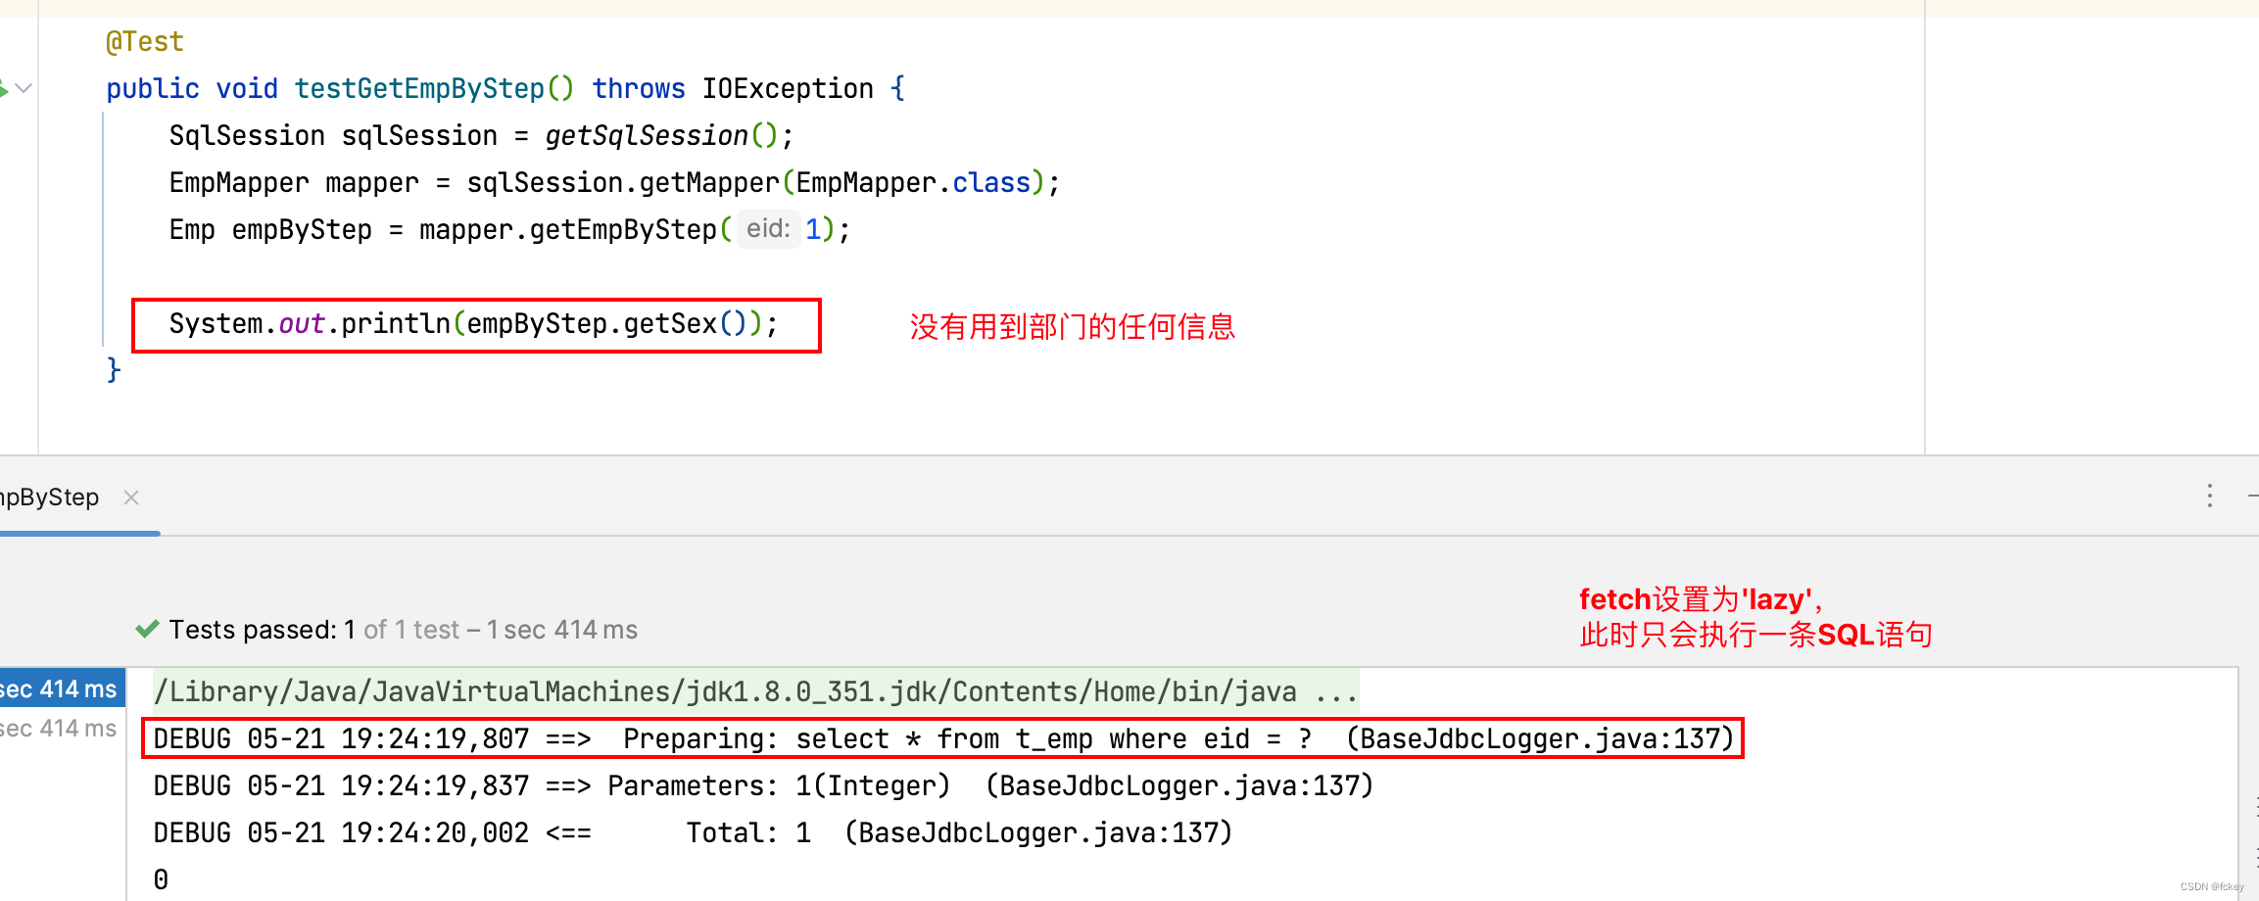Click the eid: parameter hint
Screen dimensions: 2259x901
[x=768, y=229]
